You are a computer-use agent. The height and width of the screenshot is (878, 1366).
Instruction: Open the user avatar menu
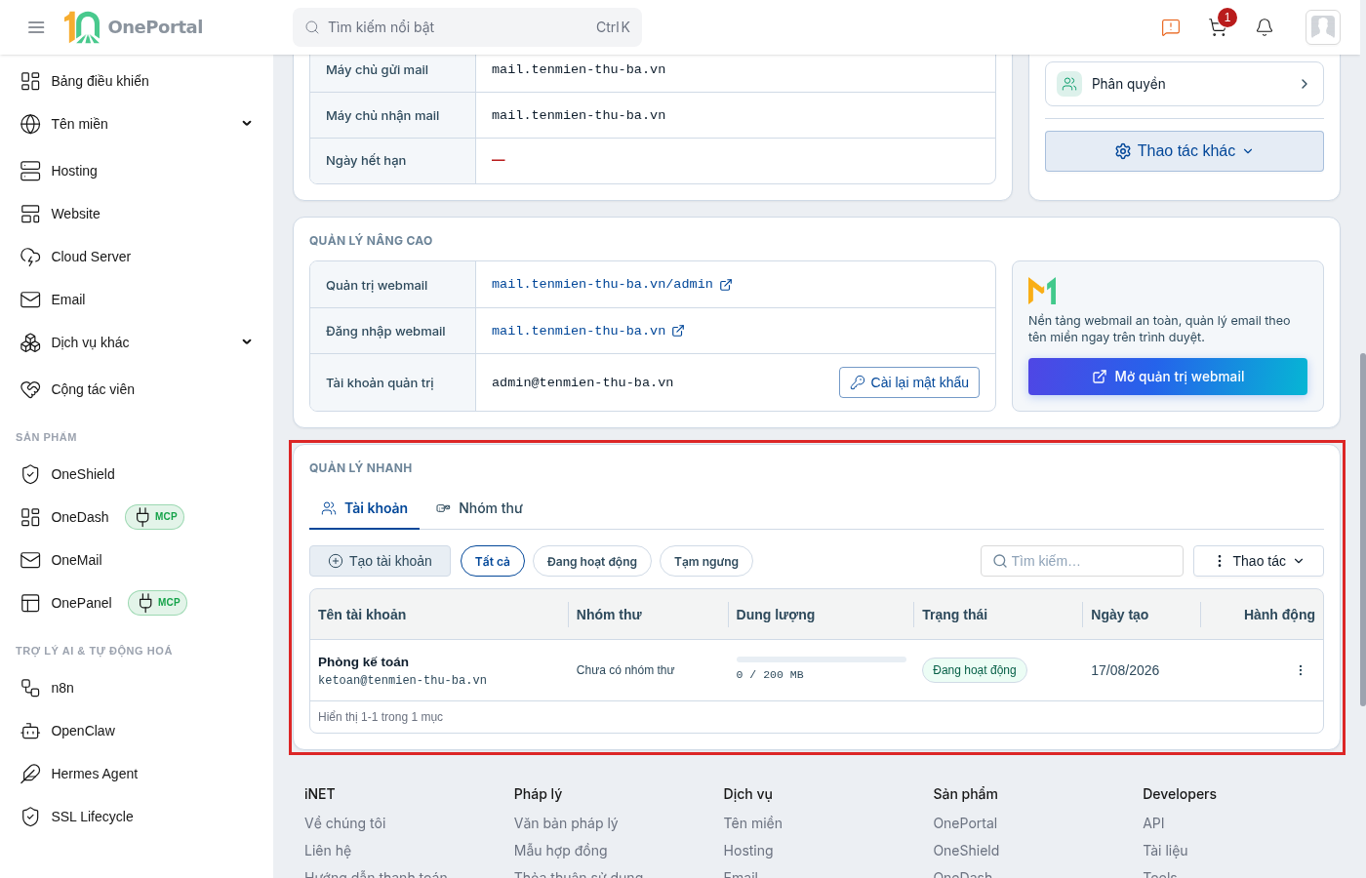coord(1323,27)
